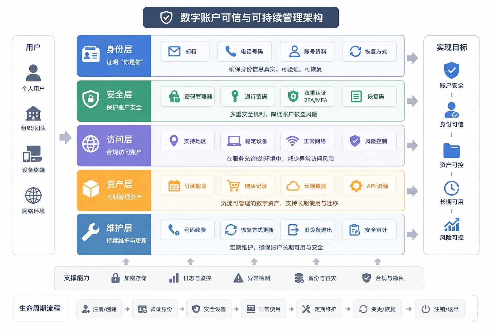
Task: Click the 正常网络 Wi-Fi icon
Action: [x=292, y=141]
